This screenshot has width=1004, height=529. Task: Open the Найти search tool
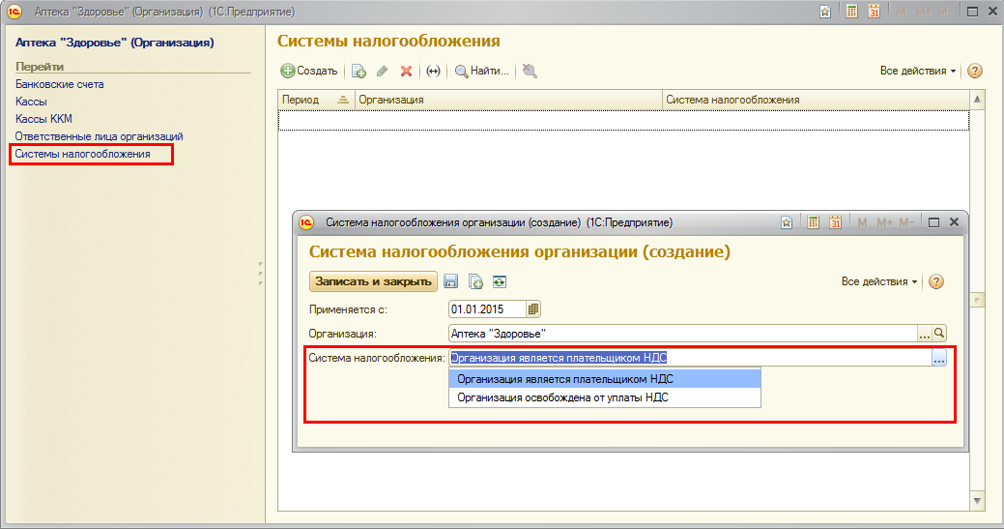point(481,71)
